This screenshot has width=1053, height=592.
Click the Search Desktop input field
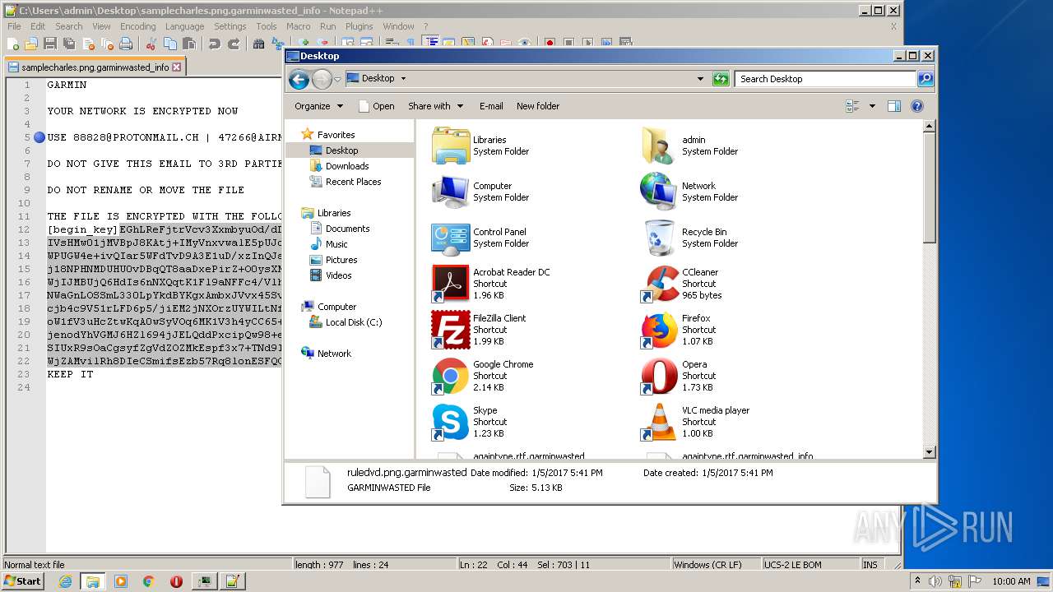tap(825, 79)
